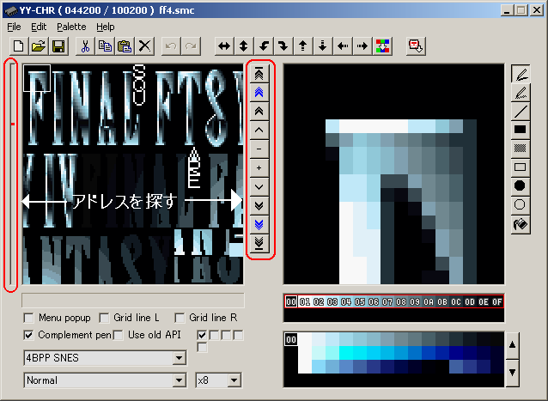Image resolution: width=548 pixels, height=401 pixels.
Task: Select palette color 0A
Action: (429, 301)
